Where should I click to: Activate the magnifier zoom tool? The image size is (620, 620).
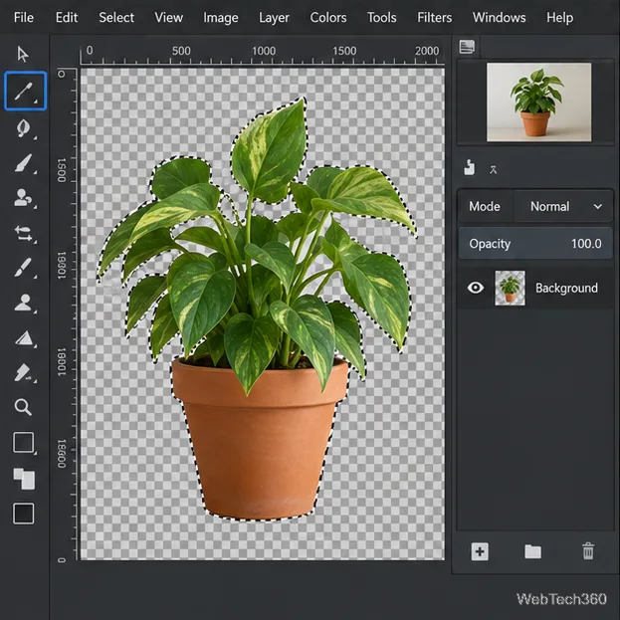click(23, 407)
